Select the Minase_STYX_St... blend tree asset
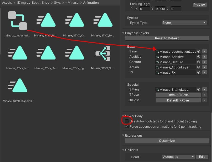 (103, 53)
